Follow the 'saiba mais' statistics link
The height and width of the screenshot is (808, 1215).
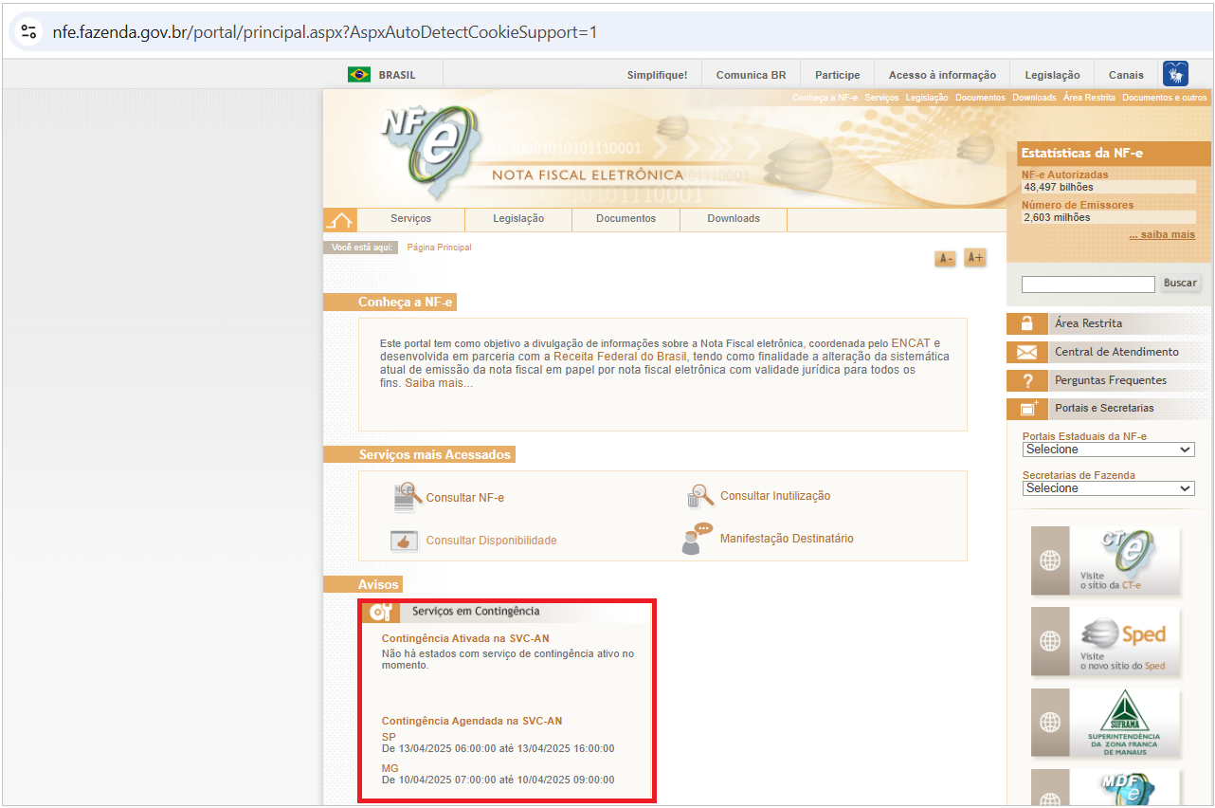(x=1161, y=235)
